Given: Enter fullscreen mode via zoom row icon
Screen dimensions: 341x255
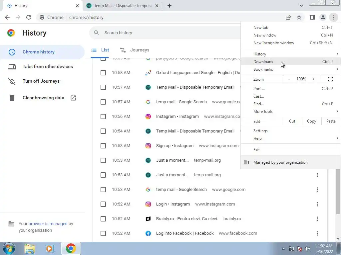Looking at the screenshot, I should tap(330, 79).
